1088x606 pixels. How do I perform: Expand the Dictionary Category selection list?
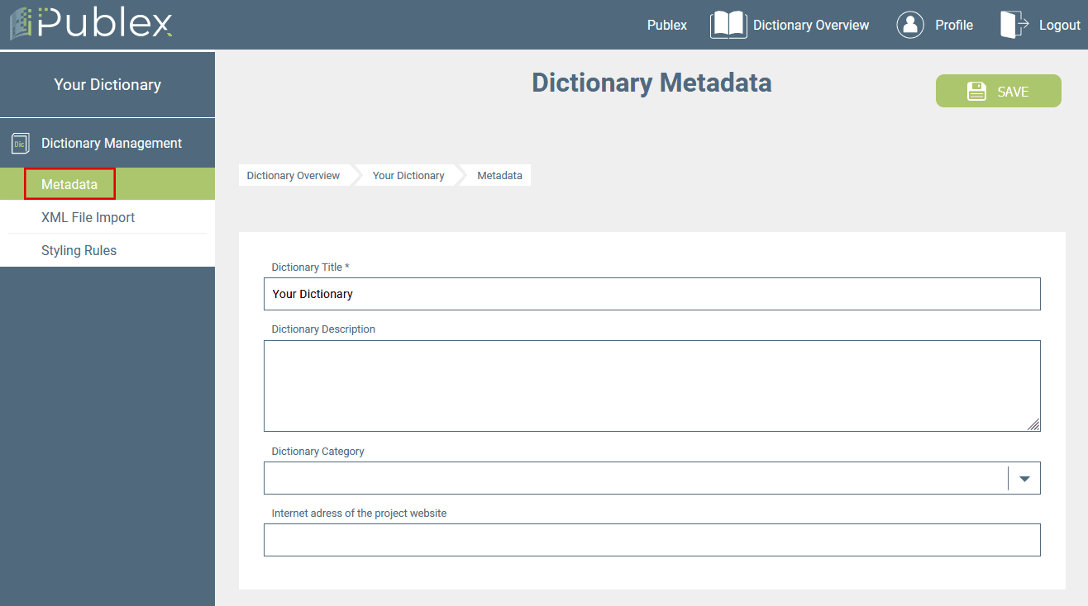pyautogui.click(x=1024, y=478)
